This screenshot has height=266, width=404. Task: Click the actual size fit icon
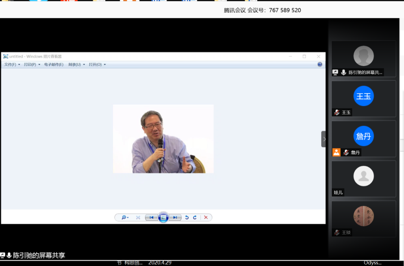click(x=138, y=218)
